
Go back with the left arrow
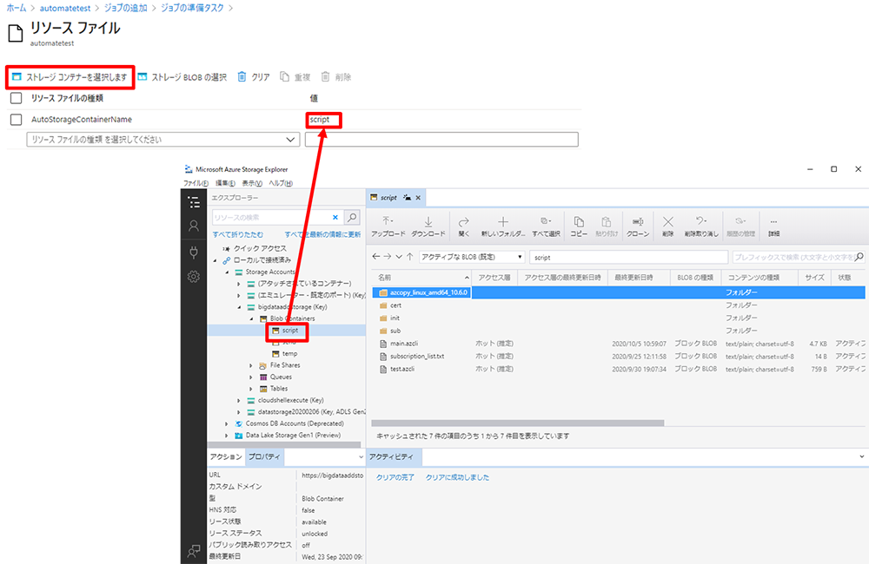pyautogui.click(x=376, y=256)
